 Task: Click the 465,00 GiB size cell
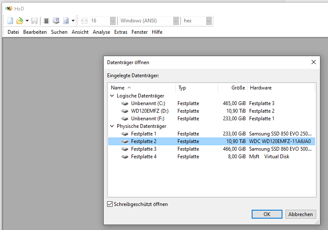tap(234, 103)
